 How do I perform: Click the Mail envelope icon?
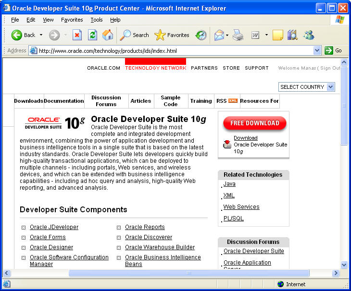click(219, 35)
